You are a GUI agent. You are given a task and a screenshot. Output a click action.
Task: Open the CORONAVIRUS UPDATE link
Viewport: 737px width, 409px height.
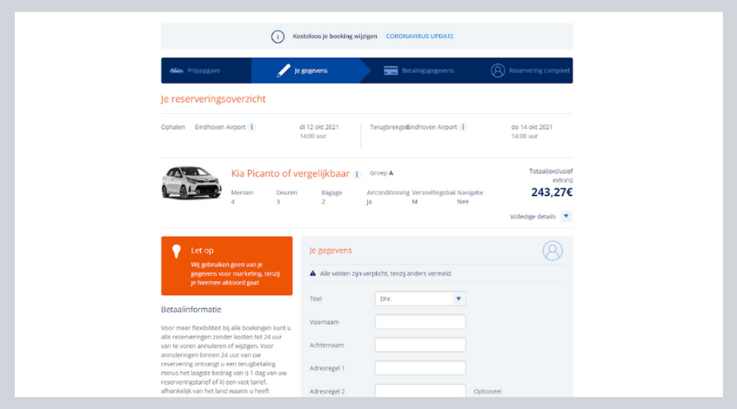419,37
